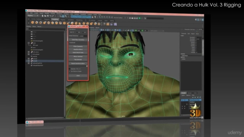Open the Skeleton menu
Image resolution: width=244 pixels, height=137 pixels.
coord(66,14)
